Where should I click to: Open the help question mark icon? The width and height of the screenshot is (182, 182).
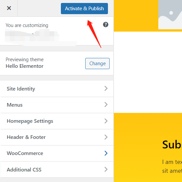click(x=106, y=25)
